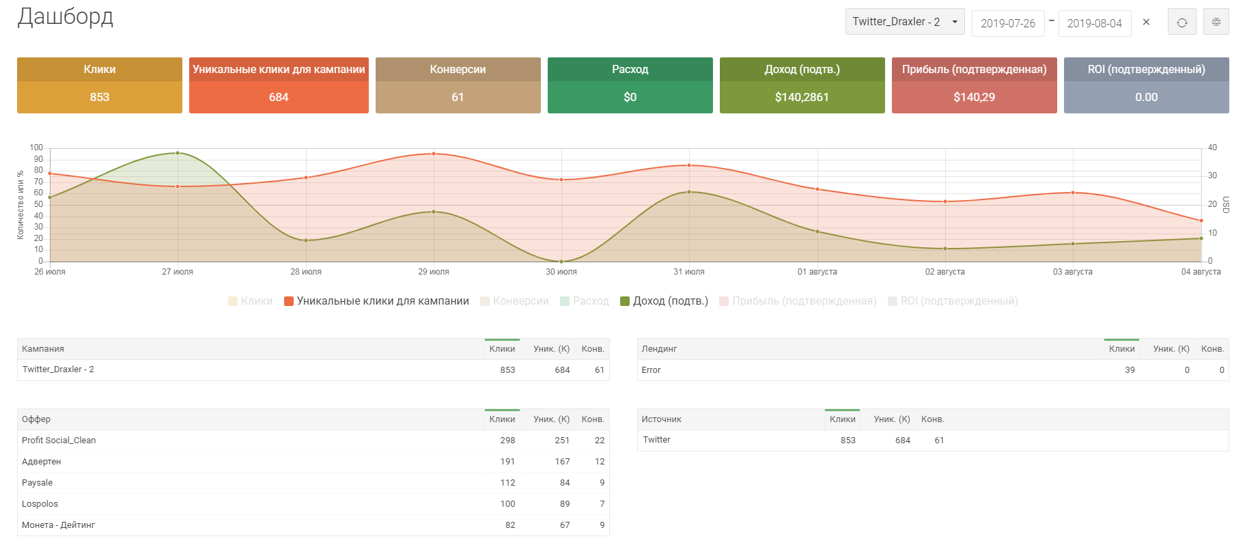
Task: Click the Конверсии stat card
Action: pos(458,85)
